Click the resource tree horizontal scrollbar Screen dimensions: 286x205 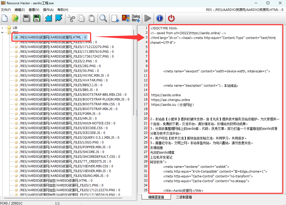click(x=63, y=198)
